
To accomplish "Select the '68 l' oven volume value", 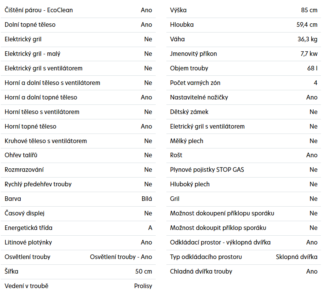I will click(312, 68).
